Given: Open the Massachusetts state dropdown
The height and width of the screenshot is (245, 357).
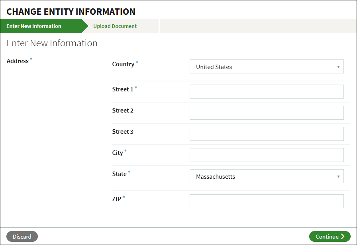Looking at the screenshot, I should coord(267,176).
